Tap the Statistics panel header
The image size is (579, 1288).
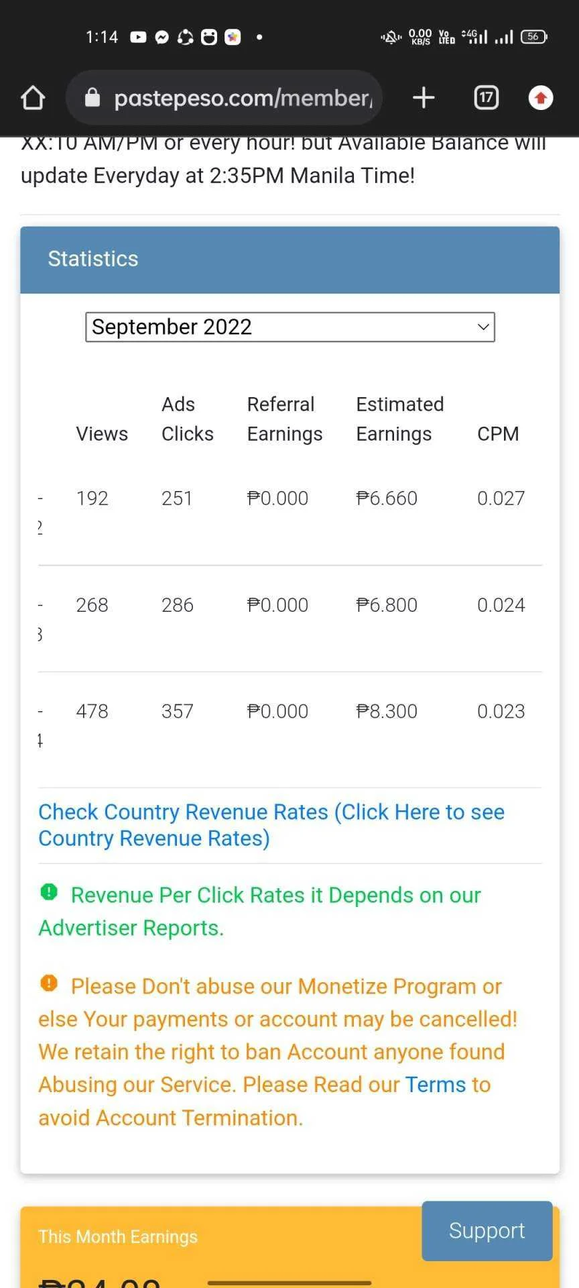pyautogui.click(x=290, y=260)
